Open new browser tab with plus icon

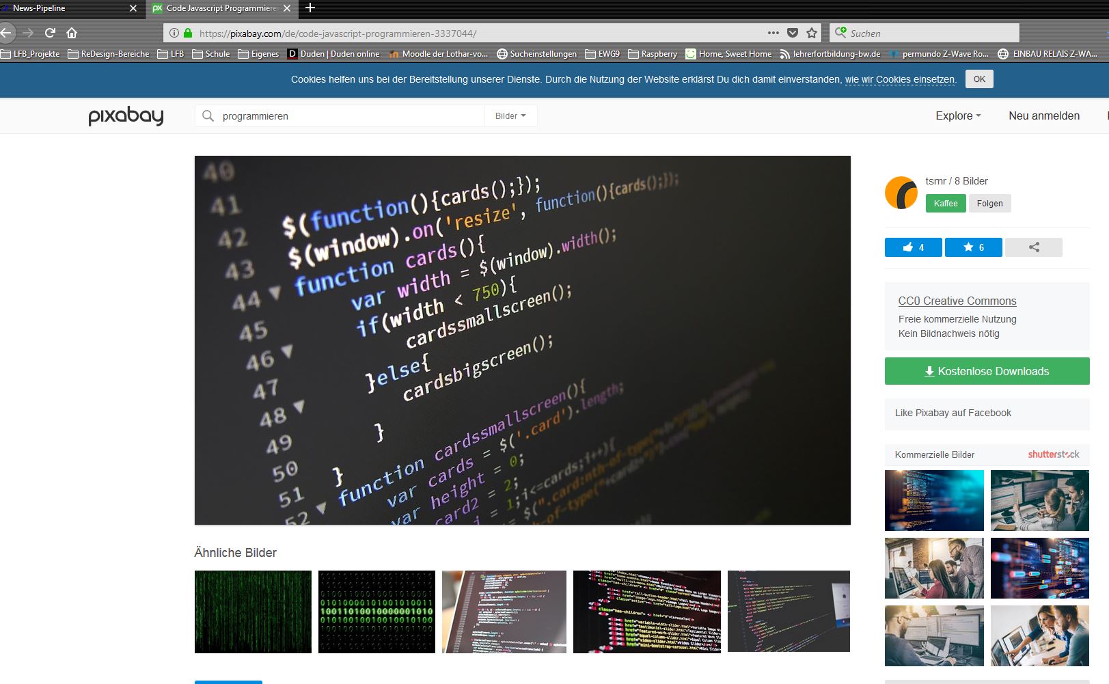310,8
